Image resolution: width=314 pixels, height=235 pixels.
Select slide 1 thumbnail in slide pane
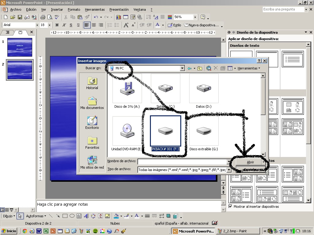point(20,47)
